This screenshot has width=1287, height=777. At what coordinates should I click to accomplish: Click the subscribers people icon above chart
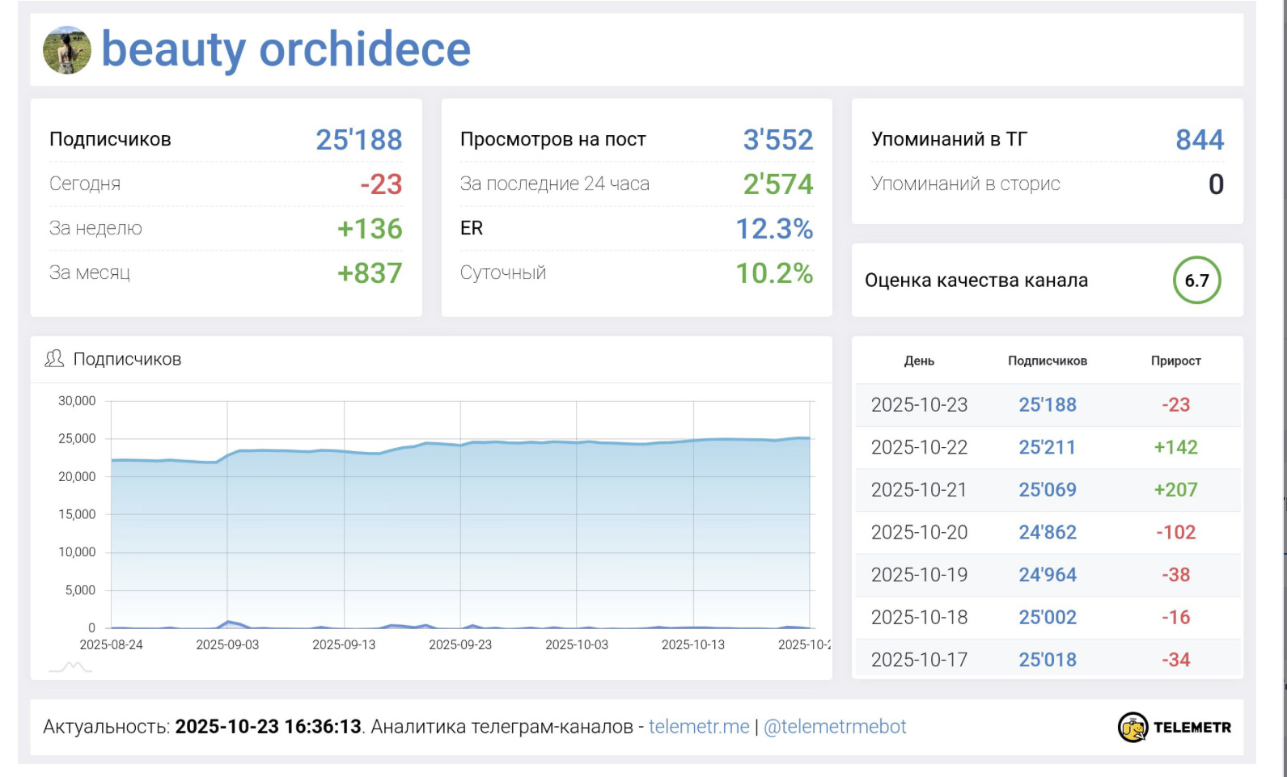(54, 359)
